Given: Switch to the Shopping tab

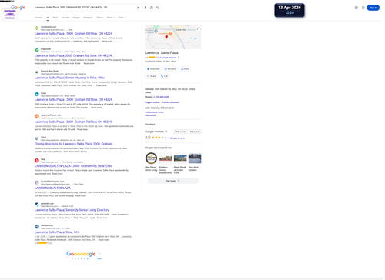Looking at the screenshot, I should pos(88,18).
